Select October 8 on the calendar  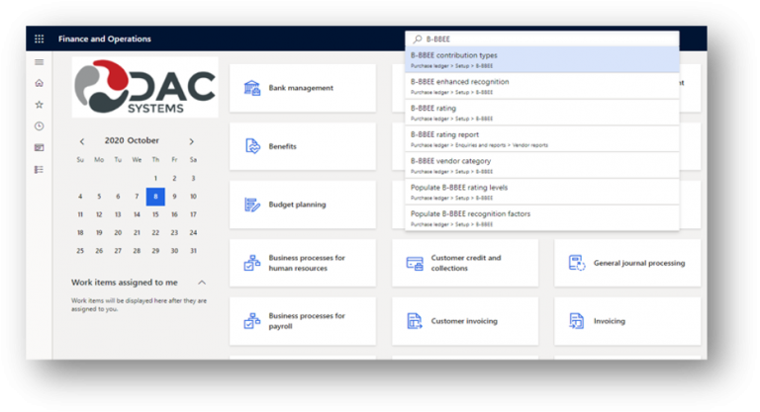(x=155, y=197)
